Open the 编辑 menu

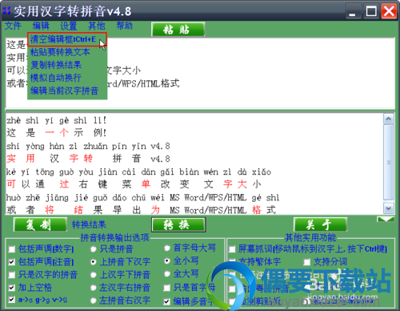41,26
